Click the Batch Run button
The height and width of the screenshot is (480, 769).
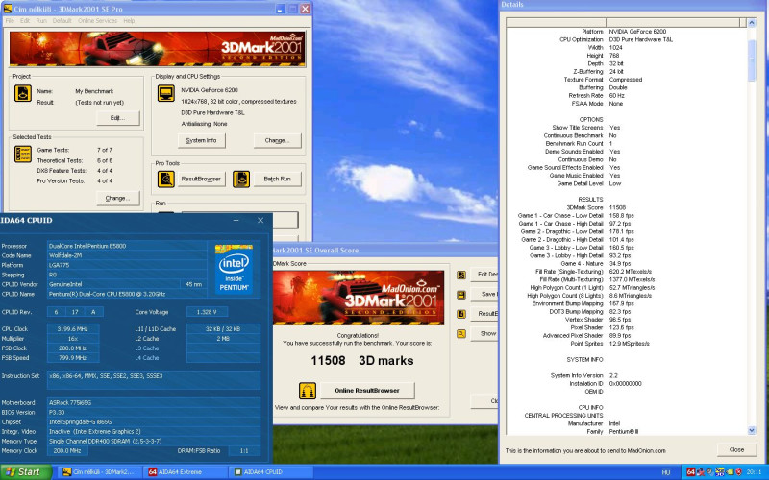pos(277,179)
